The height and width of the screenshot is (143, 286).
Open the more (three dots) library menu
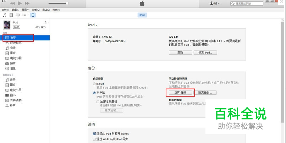[24, 15]
